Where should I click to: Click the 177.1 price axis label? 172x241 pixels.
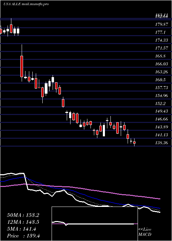tap(161, 32)
